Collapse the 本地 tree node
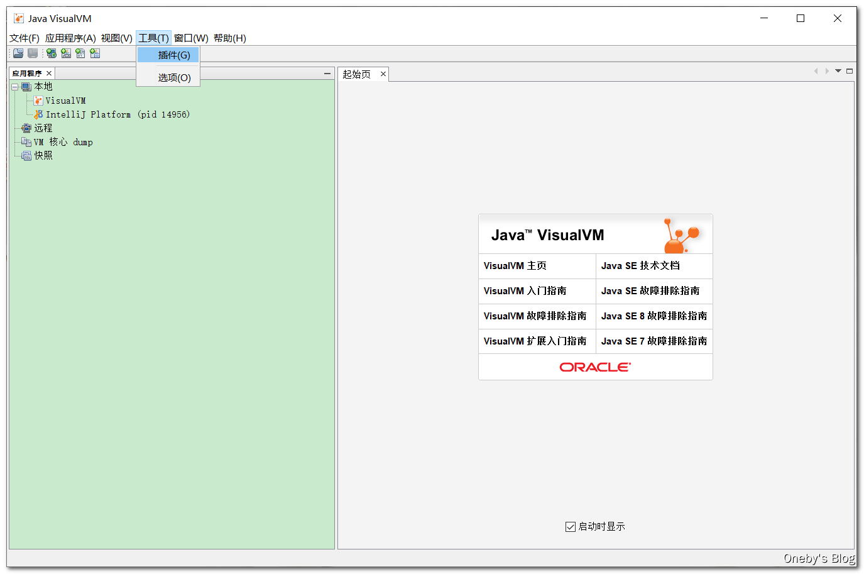This screenshot has width=864, height=574. [15, 87]
